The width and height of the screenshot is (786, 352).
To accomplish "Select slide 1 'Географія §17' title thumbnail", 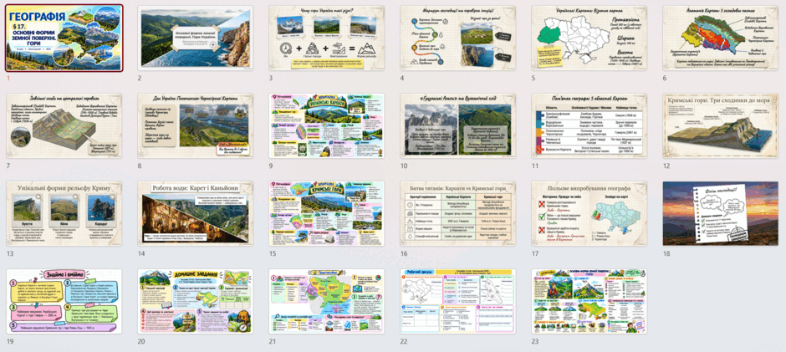I will [x=64, y=38].
